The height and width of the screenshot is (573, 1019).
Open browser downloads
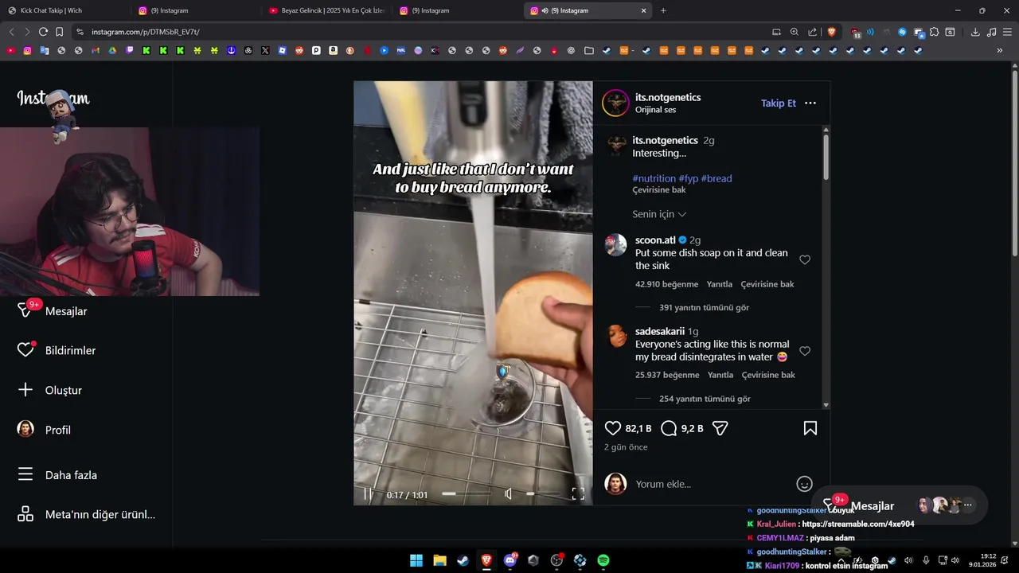[x=975, y=32]
